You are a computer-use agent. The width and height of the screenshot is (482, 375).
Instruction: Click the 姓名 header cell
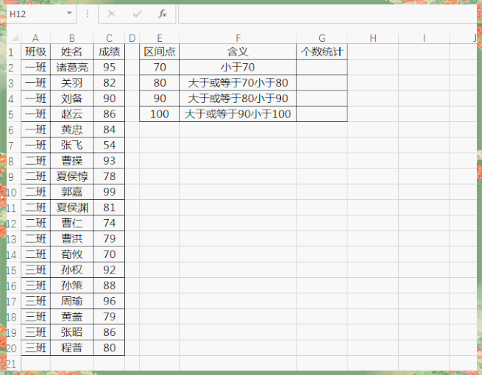point(72,51)
